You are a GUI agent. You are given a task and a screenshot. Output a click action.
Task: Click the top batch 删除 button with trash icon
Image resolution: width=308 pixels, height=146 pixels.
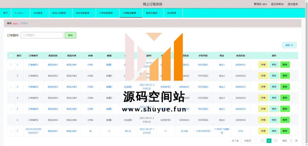[289, 45]
